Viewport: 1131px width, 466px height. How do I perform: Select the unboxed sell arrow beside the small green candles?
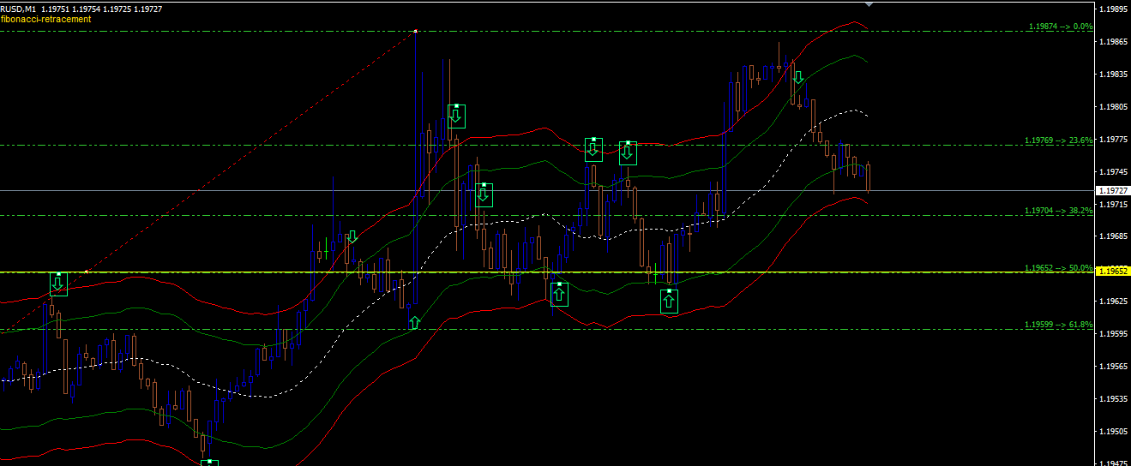click(x=351, y=236)
